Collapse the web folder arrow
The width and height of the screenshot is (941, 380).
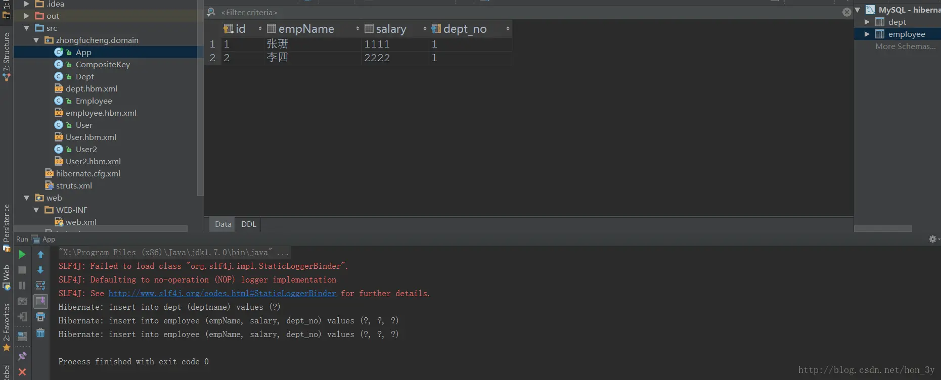(x=27, y=198)
